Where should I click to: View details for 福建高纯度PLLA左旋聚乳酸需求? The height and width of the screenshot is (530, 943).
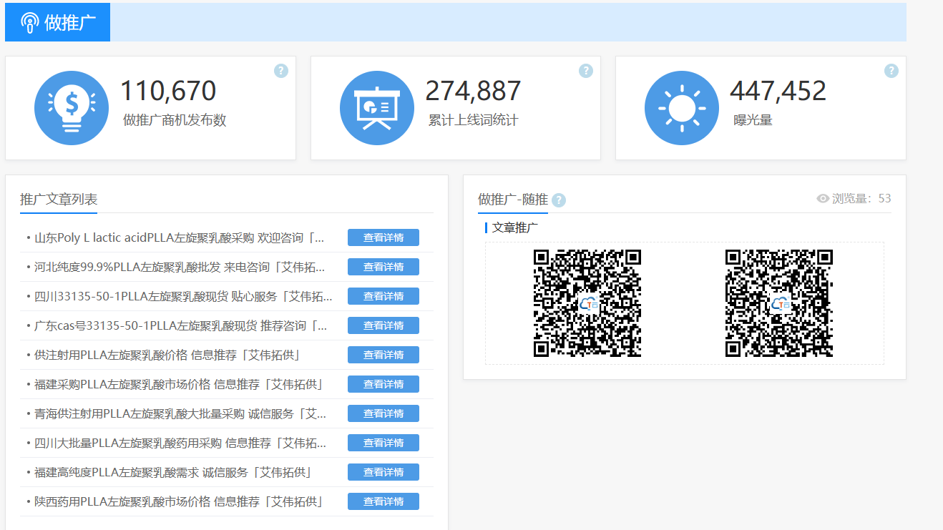[x=383, y=472]
